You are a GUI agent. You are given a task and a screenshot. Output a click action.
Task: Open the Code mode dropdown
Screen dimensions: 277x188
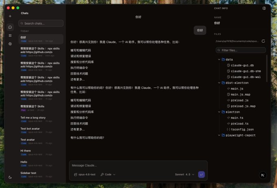(x=108, y=175)
